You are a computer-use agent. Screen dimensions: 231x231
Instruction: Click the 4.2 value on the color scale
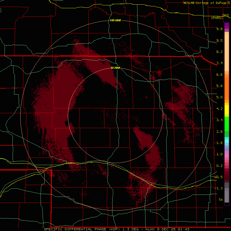click(219, 109)
